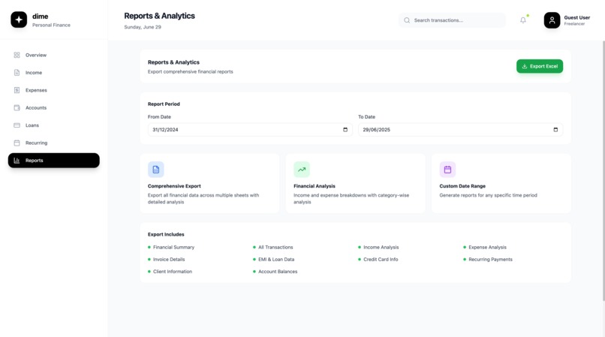Click the download icon in Export Excel
Screen dimensions: 605x337
(525, 66)
